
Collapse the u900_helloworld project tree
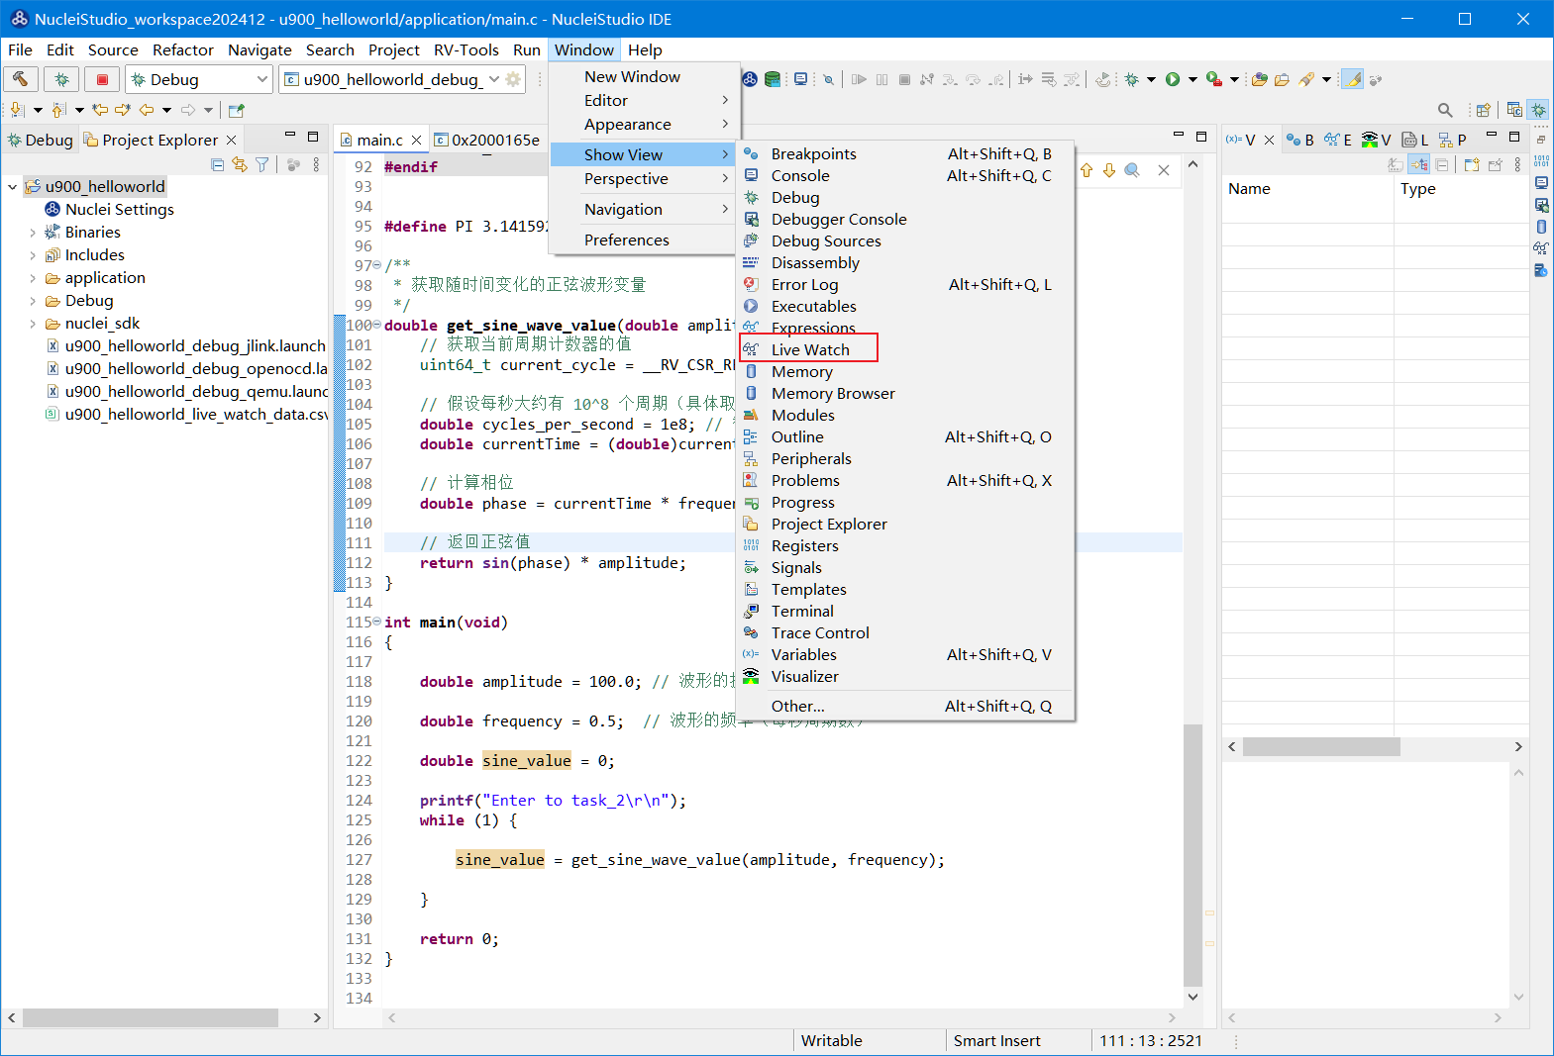(12, 186)
